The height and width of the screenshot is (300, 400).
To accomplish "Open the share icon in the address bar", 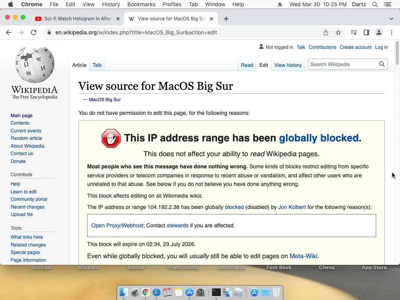I will [326, 32].
